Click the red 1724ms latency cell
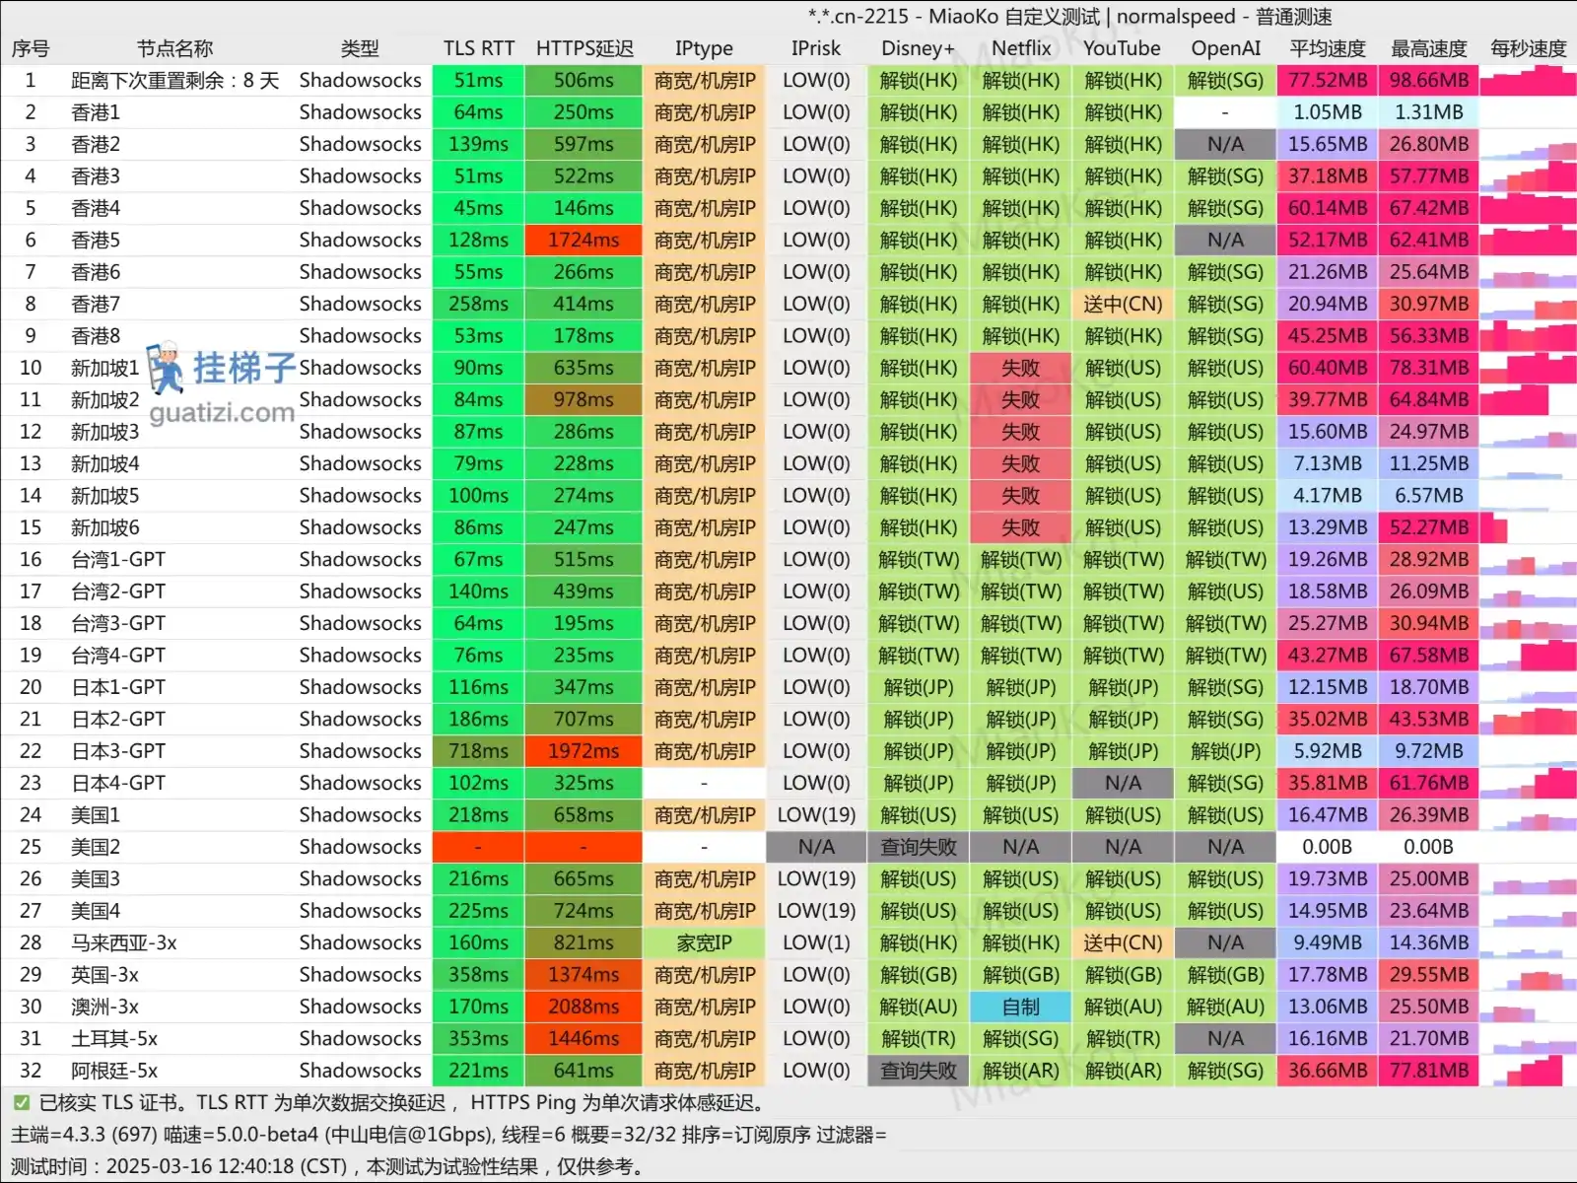 [583, 240]
